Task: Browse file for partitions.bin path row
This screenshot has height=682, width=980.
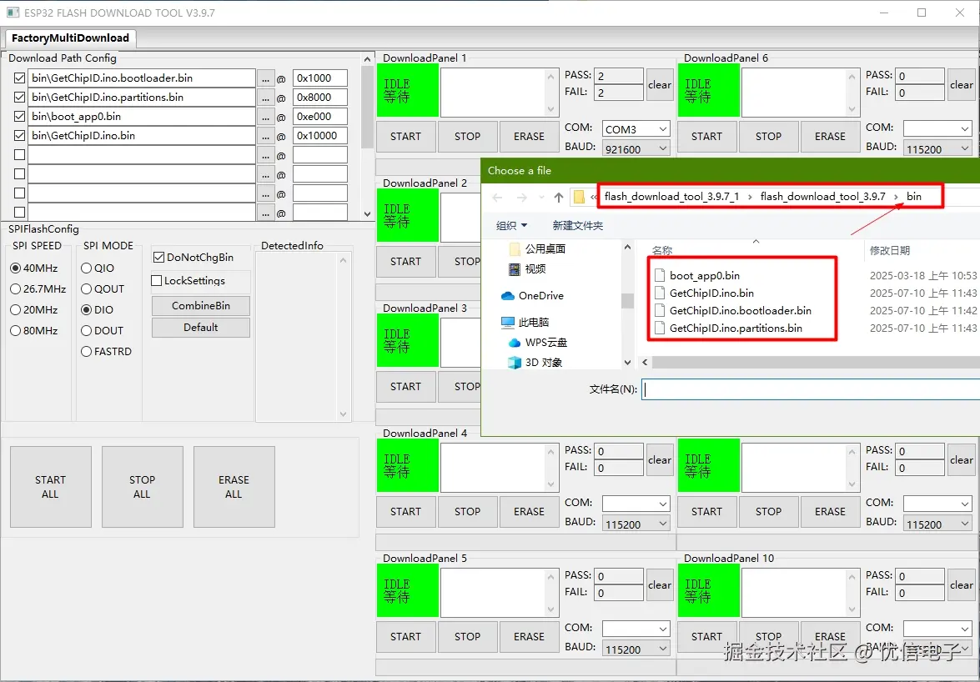Action: pyautogui.click(x=265, y=98)
